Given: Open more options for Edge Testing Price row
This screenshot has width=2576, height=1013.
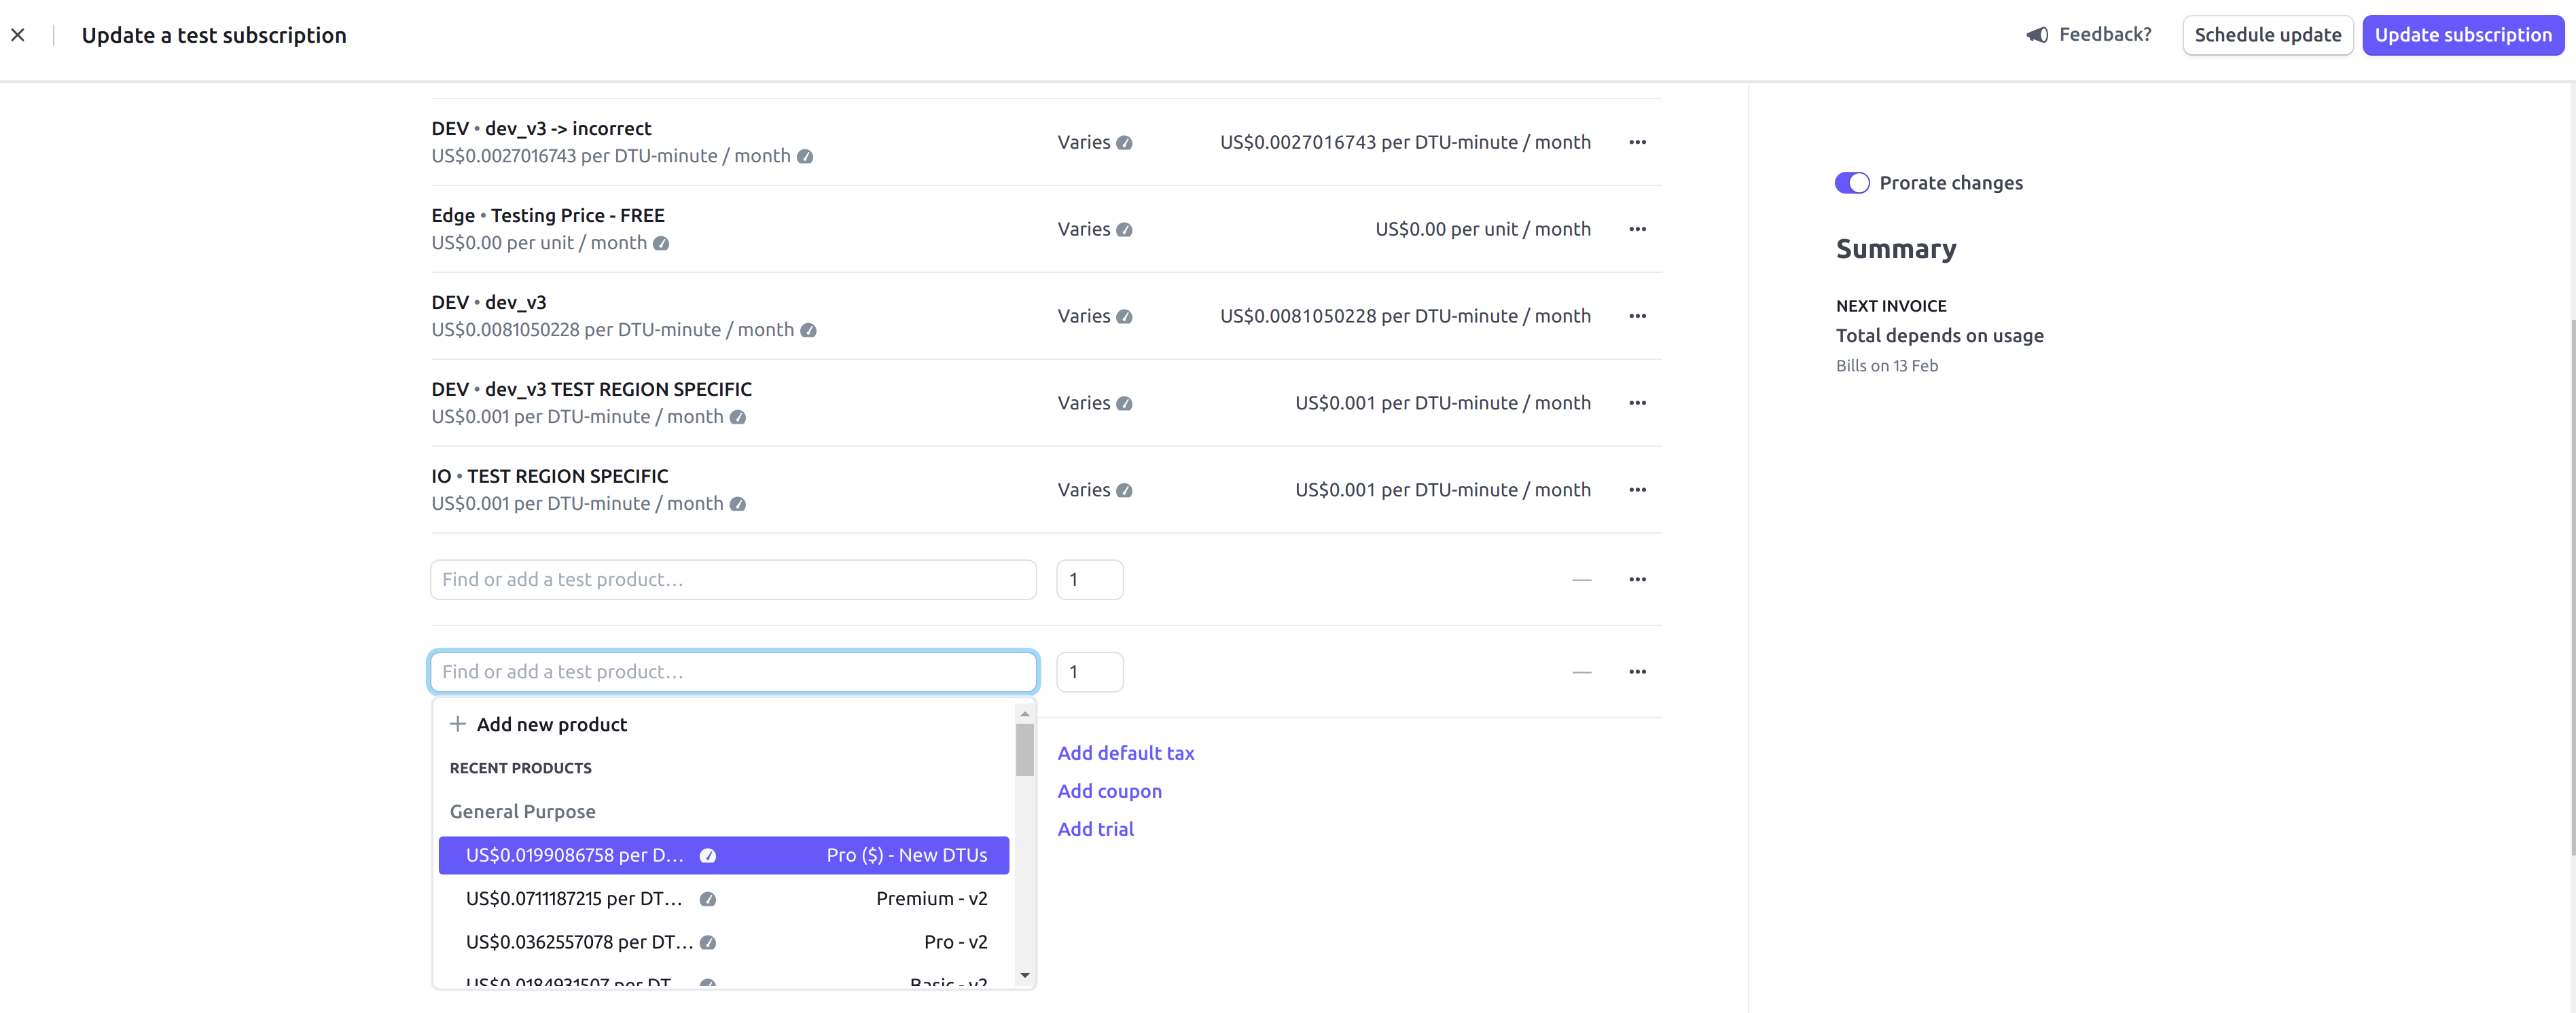Looking at the screenshot, I should (1637, 229).
